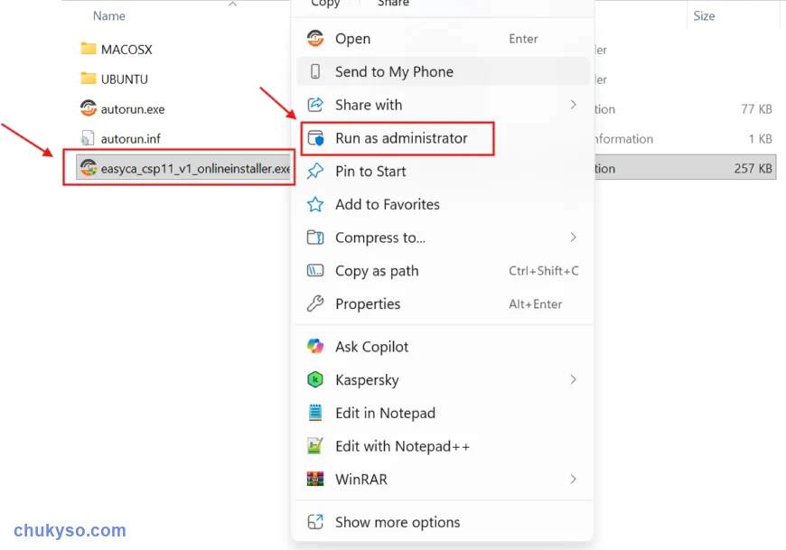Choose Open from the context menu
The width and height of the screenshot is (786, 550).
coord(443,39)
